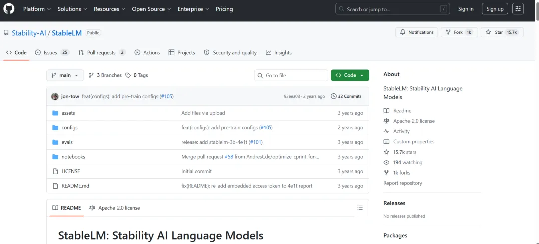539x244 pixels.
Task: Click the assets folder icon
Action: point(55,113)
